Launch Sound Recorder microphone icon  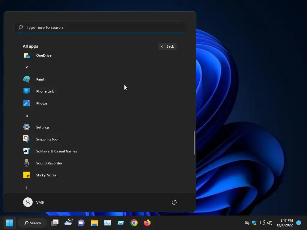[27, 163]
